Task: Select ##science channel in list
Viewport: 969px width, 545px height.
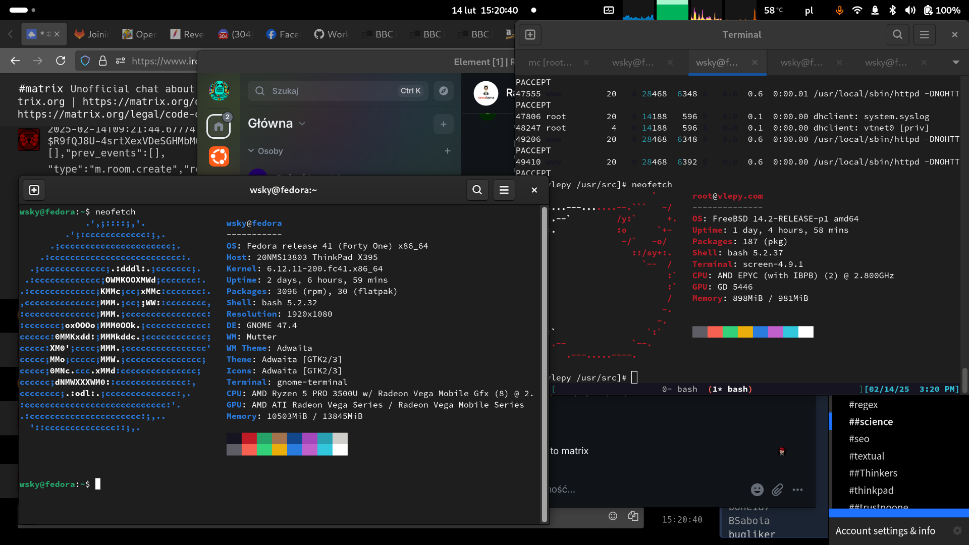Action: tap(871, 422)
